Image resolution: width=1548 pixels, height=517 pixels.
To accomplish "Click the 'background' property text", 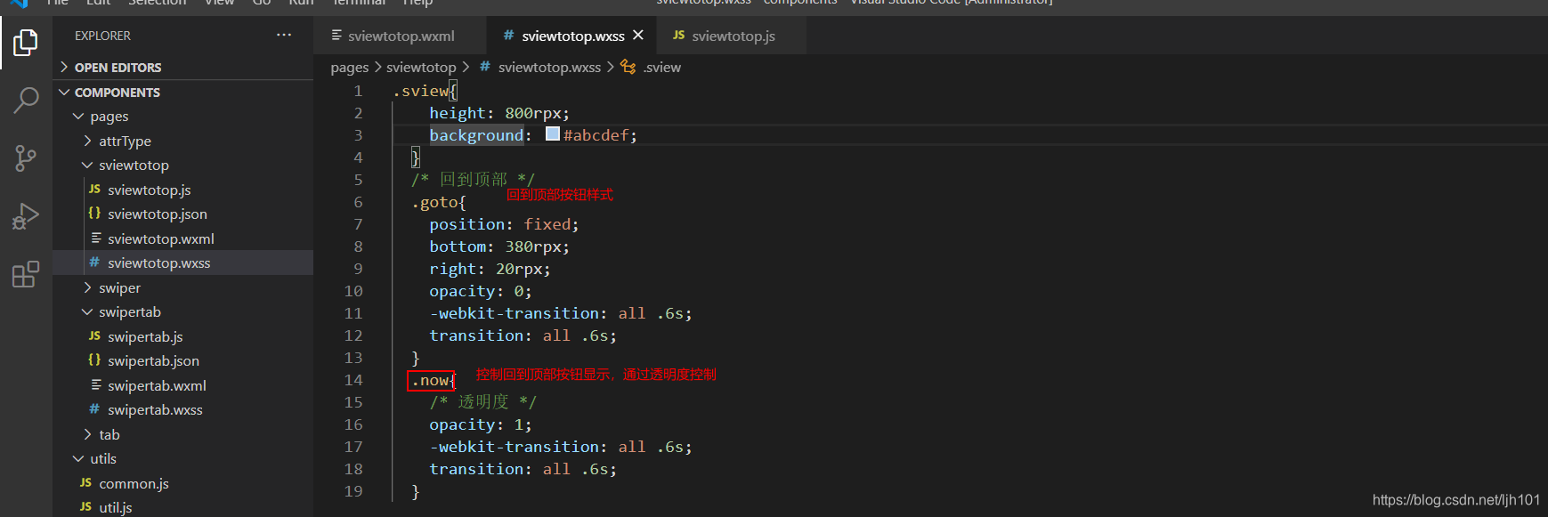I will coord(476,135).
